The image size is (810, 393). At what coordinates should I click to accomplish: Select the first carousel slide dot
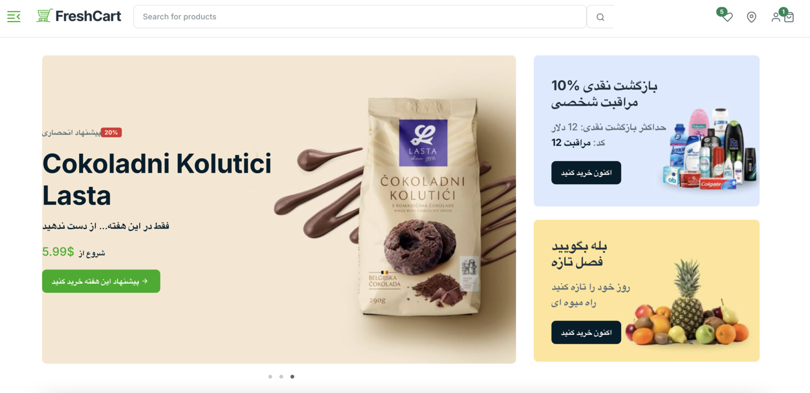pos(270,376)
